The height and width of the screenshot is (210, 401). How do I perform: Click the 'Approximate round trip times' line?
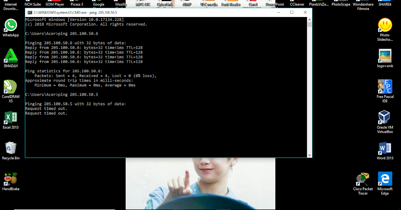79,80
